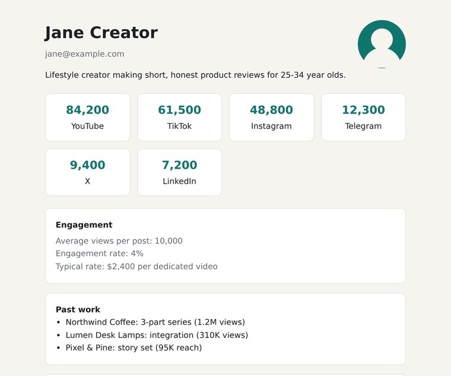Click the Past work heading

point(78,309)
